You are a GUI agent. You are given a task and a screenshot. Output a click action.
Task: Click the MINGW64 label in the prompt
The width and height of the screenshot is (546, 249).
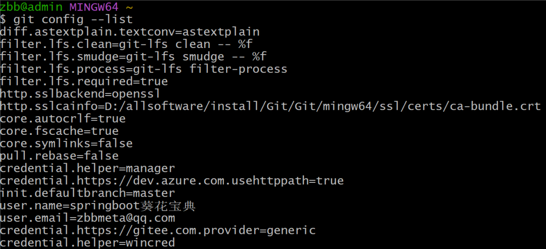point(94,7)
